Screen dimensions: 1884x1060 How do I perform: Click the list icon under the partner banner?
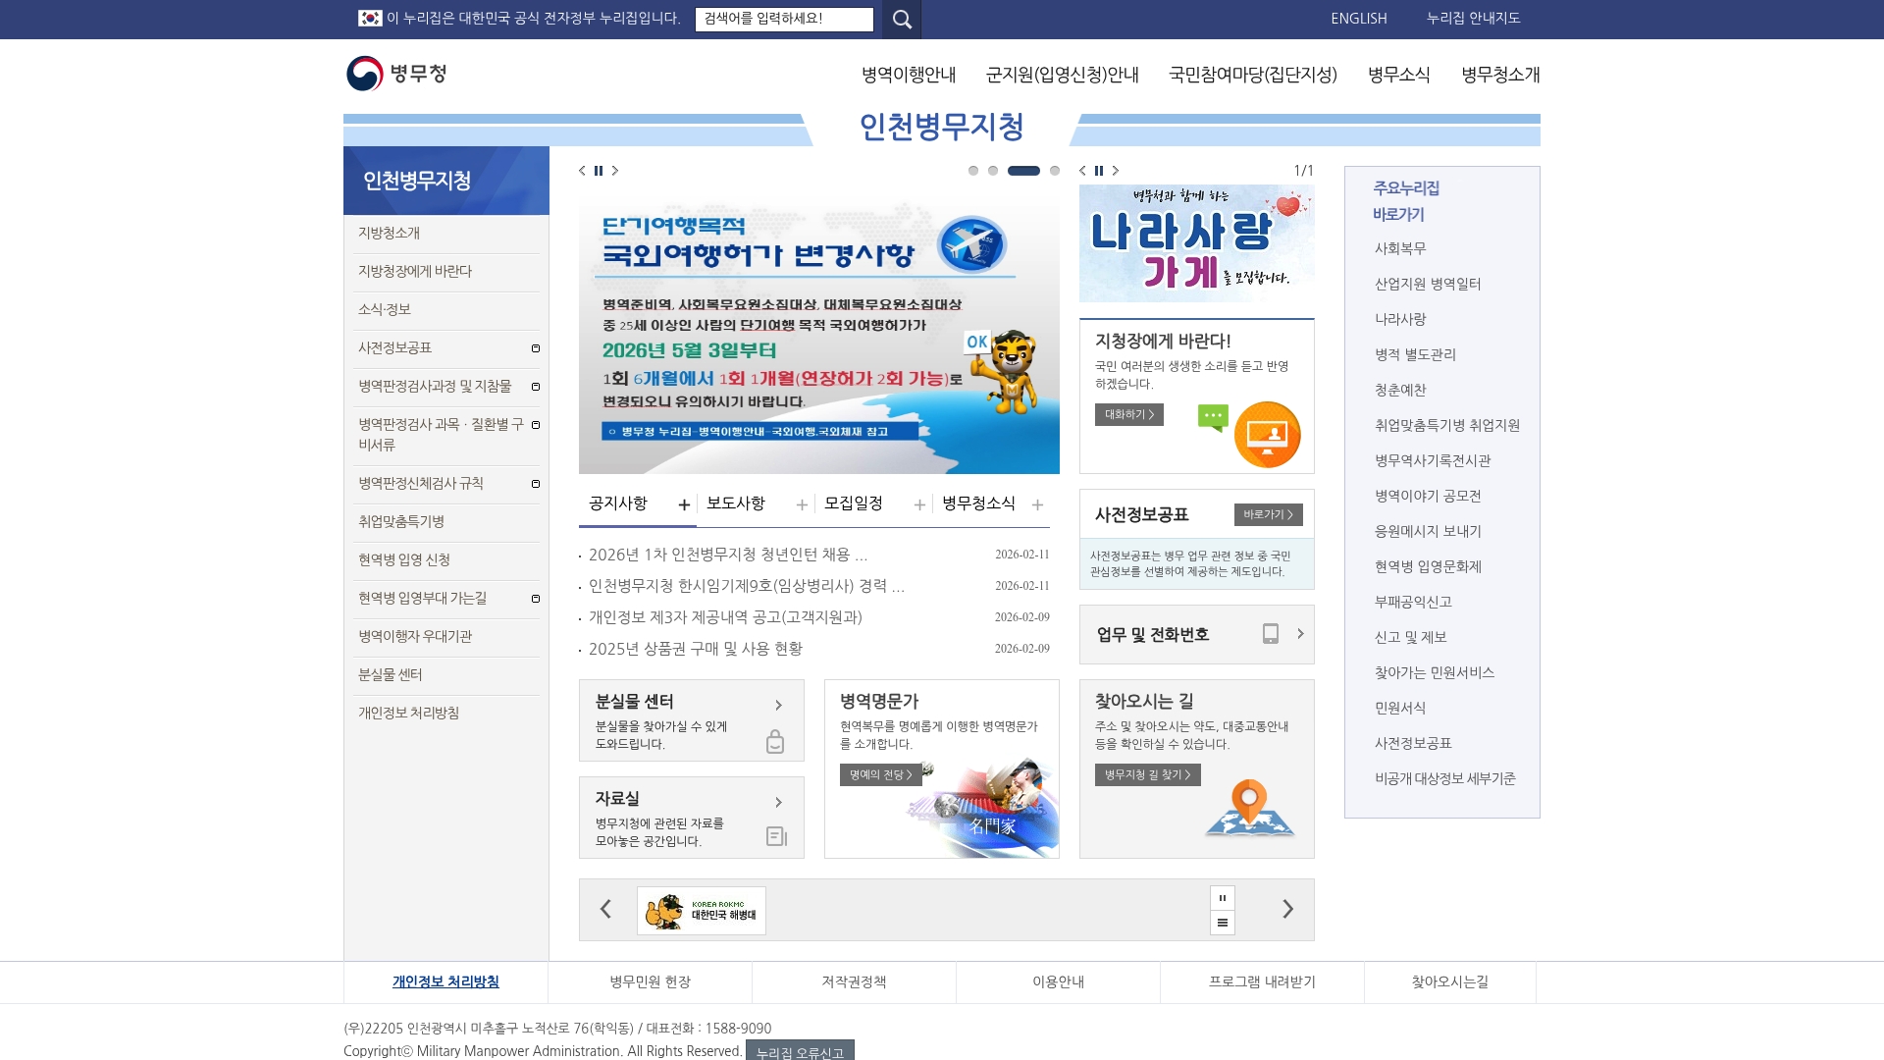click(1223, 923)
